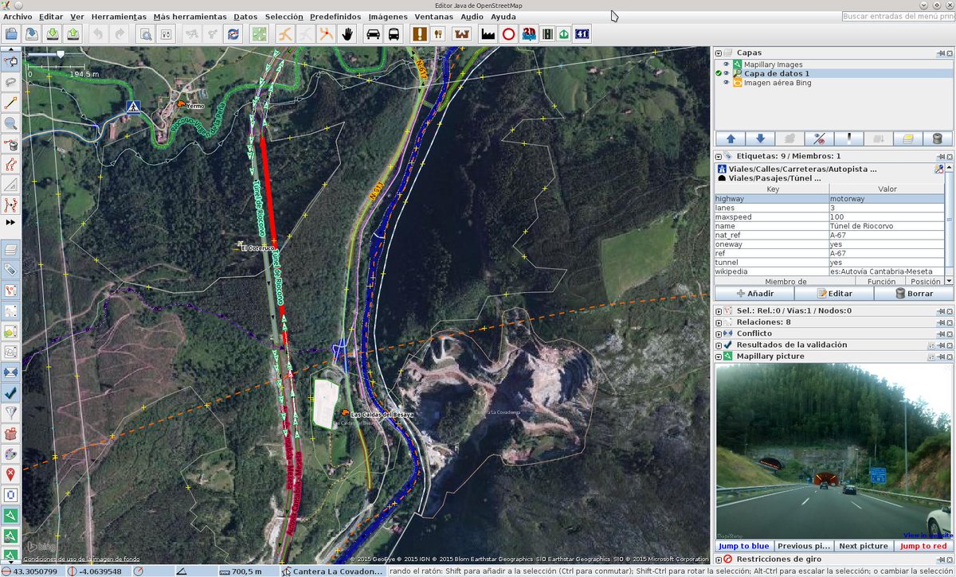Open the Ventanas menu

[434, 17]
